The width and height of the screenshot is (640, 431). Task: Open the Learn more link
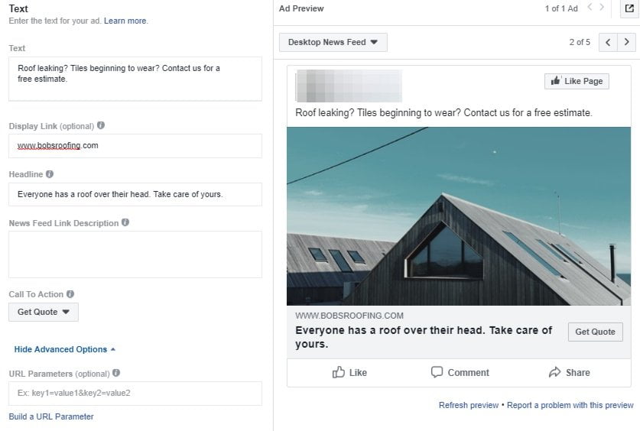click(x=125, y=21)
